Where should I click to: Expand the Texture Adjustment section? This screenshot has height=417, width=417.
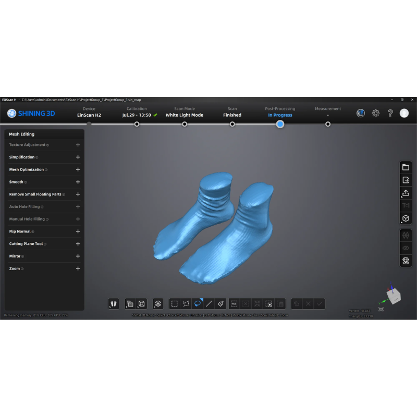pyautogui.click(x=78, y=145)
